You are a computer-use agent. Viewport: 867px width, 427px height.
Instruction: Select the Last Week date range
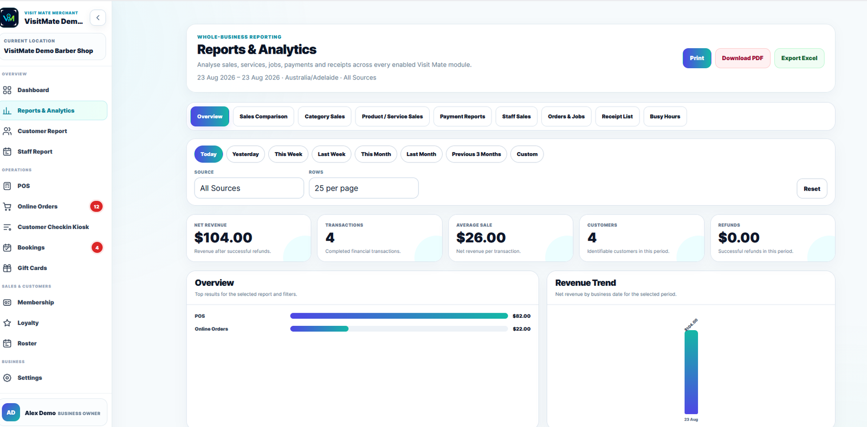[332, 154]
